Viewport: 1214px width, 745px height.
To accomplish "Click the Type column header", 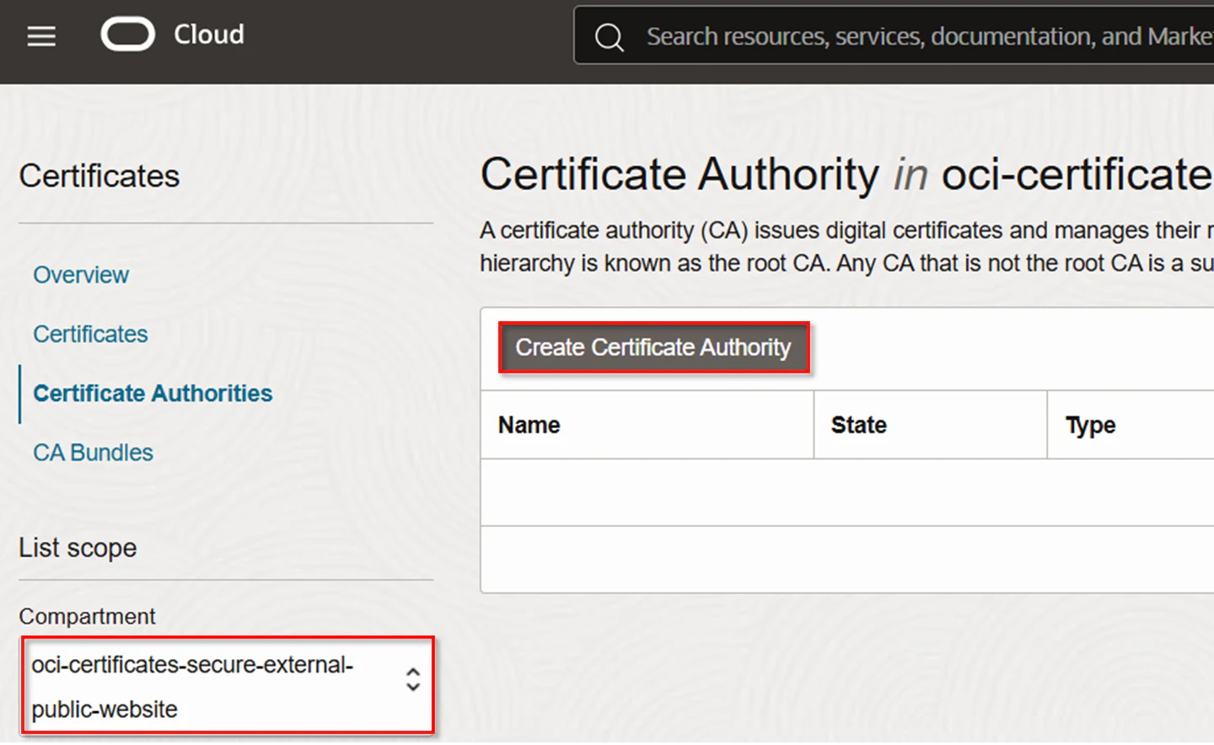I will [x=1091, y=426].
